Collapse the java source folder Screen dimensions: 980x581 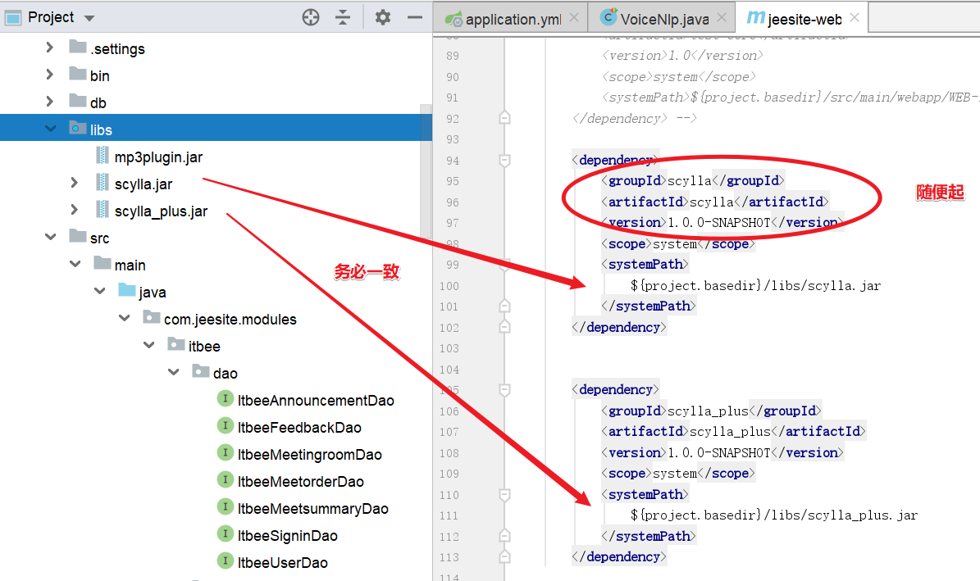[99, 290]
